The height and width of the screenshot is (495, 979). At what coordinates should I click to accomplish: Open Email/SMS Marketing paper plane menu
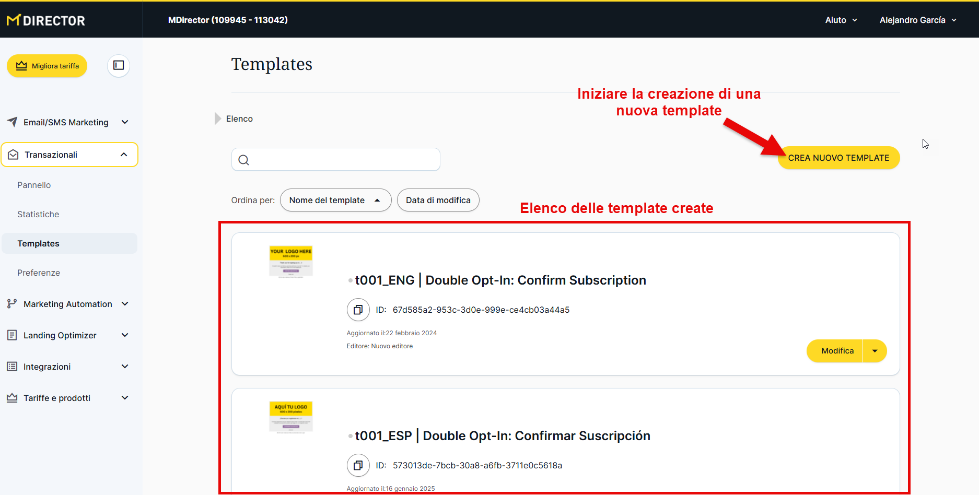(12, 122)
